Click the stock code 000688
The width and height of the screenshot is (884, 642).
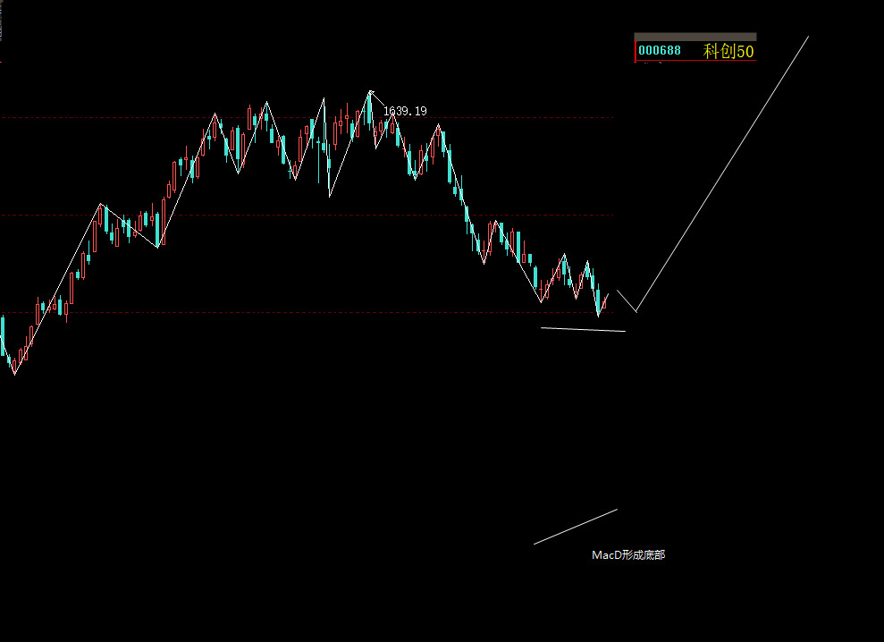tap(659, 51)
